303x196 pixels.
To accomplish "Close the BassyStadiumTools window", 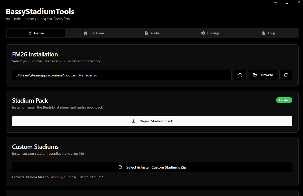I will tap(299, 2).
